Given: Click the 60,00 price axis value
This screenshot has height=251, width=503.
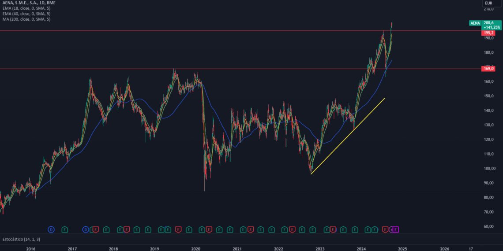Looking at the screenshot, I should [489, 226].
